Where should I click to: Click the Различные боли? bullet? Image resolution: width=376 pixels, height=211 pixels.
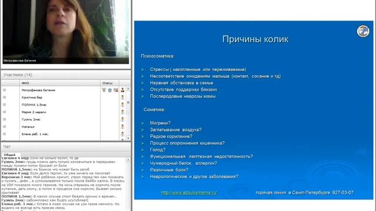tap(169, 170)
